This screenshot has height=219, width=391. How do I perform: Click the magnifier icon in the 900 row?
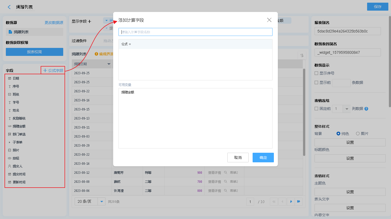(x=226, y=173)
